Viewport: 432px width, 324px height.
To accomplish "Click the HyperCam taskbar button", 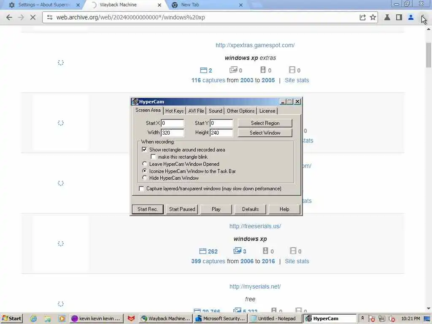I will point(330,319).
